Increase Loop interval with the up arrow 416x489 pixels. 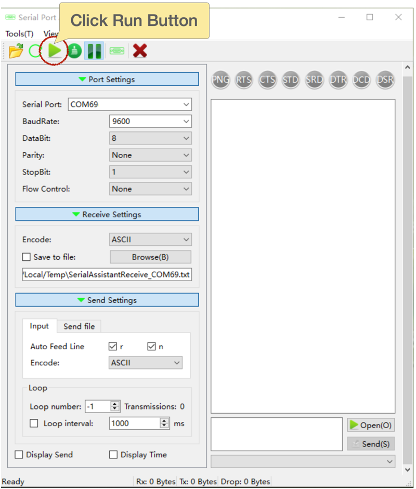pos(165,421)
